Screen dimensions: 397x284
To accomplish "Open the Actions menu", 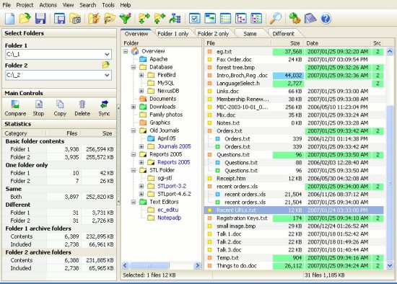I will tap(48, 5).
